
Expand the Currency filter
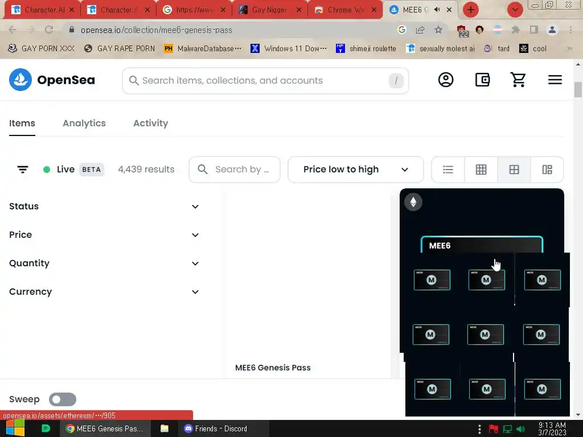point(104,292)
